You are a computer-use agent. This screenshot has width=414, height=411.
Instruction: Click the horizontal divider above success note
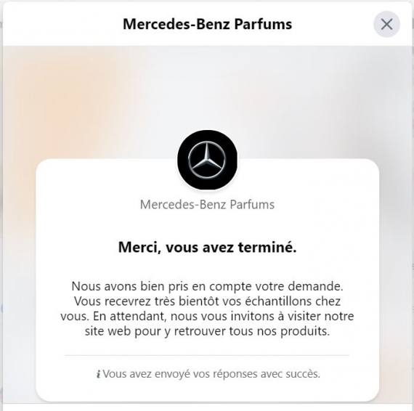coord(207,355)
